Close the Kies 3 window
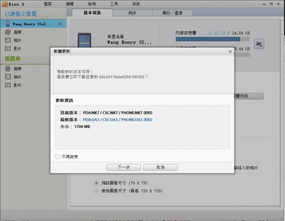 pos(278,4)
